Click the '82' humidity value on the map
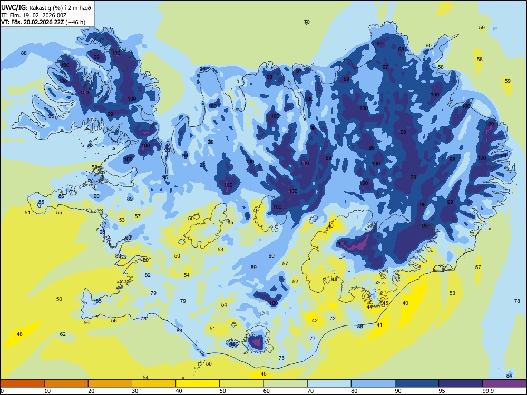Image resolution: width=527 pixels, height=395 pixels. pos(148,275)
